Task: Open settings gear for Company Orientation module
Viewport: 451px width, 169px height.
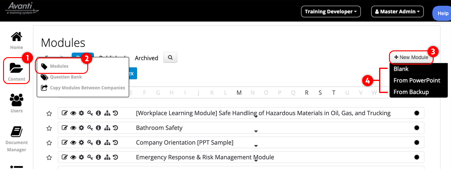Action: coord(81,142)
